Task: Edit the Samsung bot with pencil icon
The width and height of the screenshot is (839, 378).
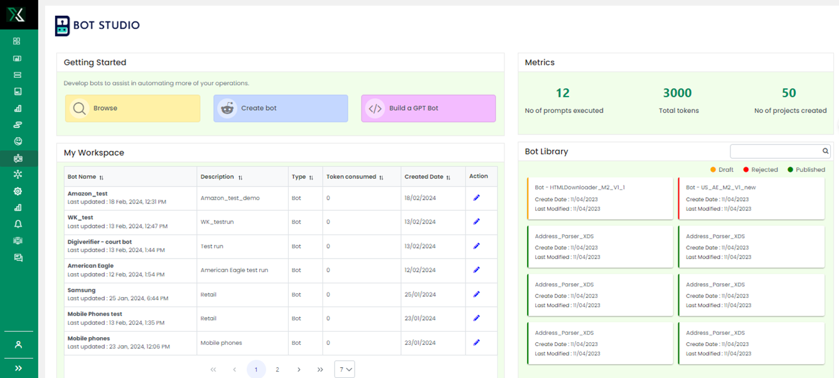Action: click(x=476, y=294)
